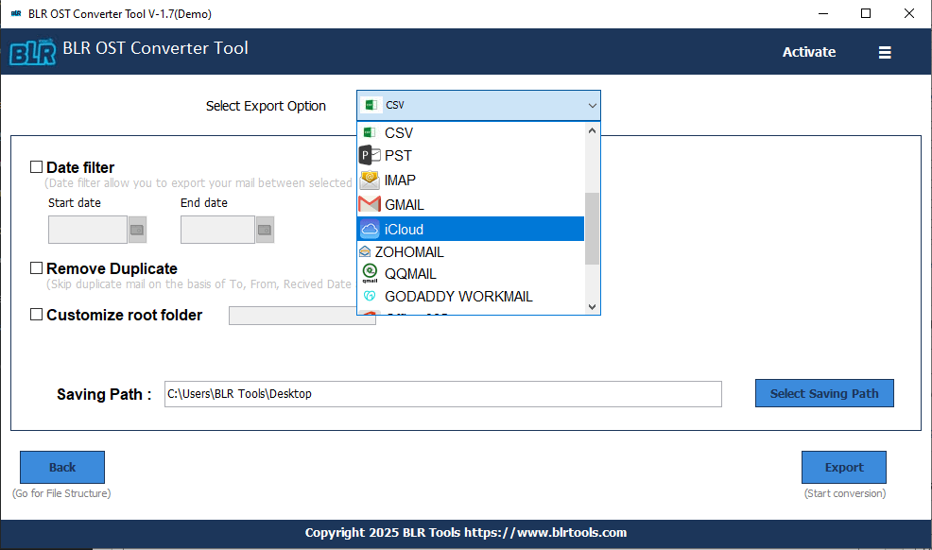The image size is (932, 550).
Task: Click the Export button
Action: point(844,468)
